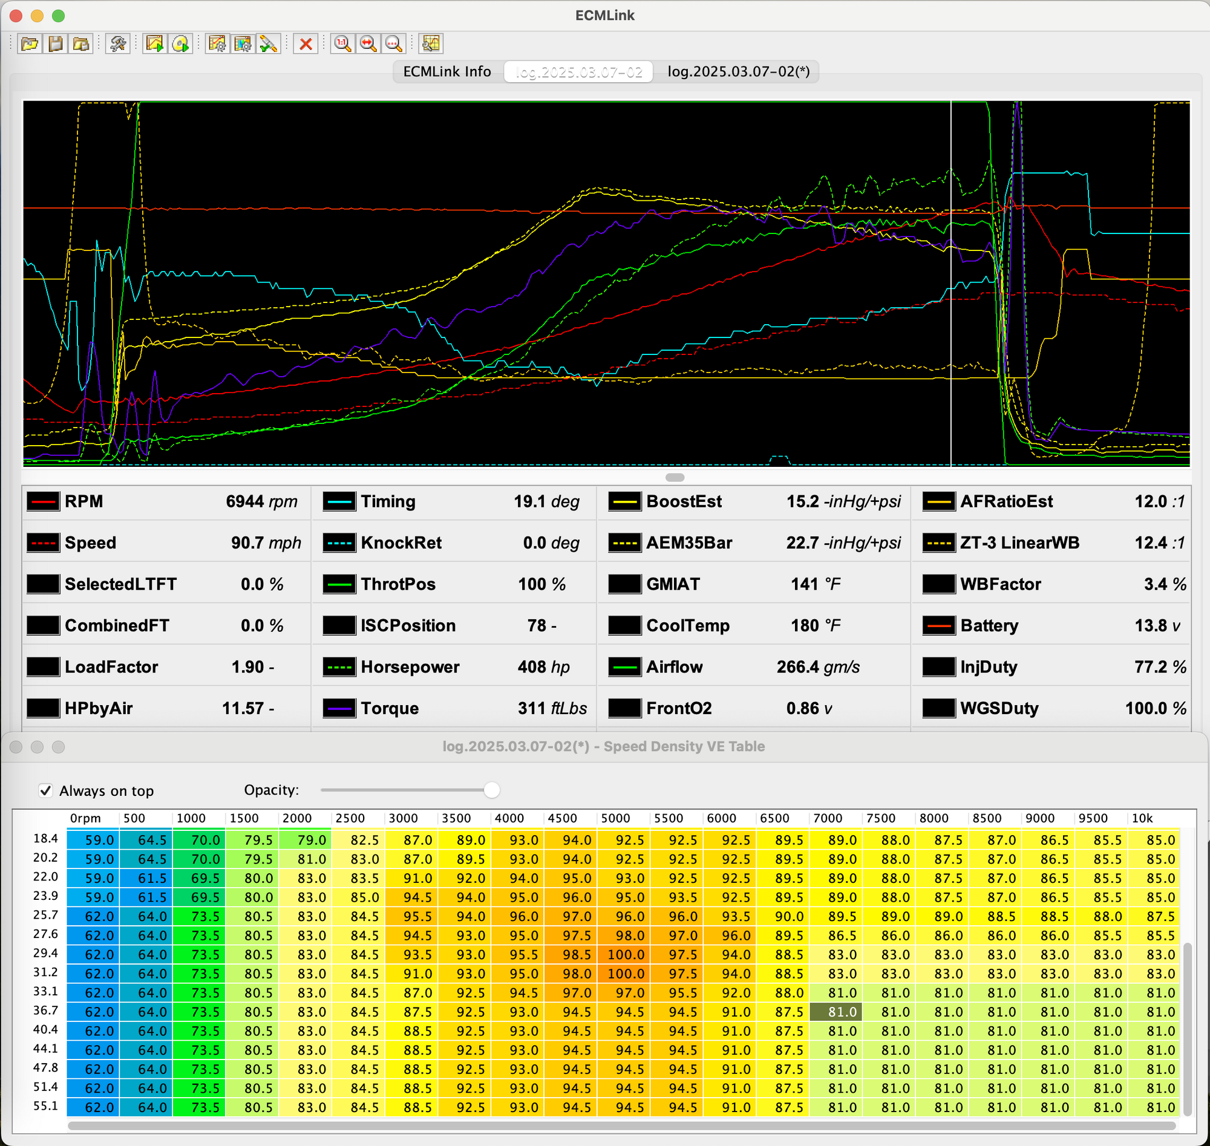Toggle the Always on top checkbox
Viewport: 1210px width, 1146px height.
[46, 790]
